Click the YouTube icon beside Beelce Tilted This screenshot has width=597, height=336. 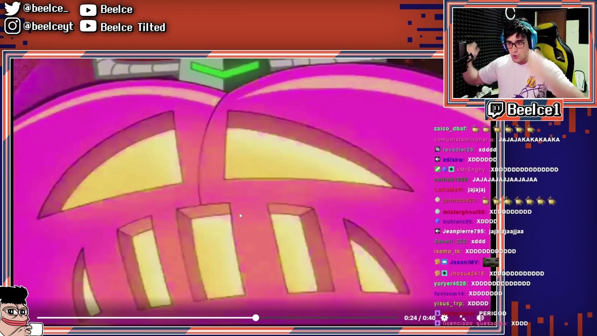coord(88,27)
